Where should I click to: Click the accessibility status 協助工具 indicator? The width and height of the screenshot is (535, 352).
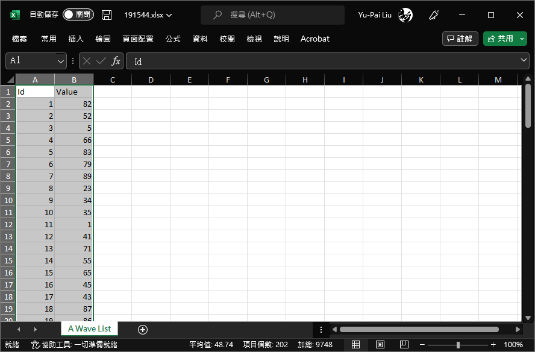(74, 345)
